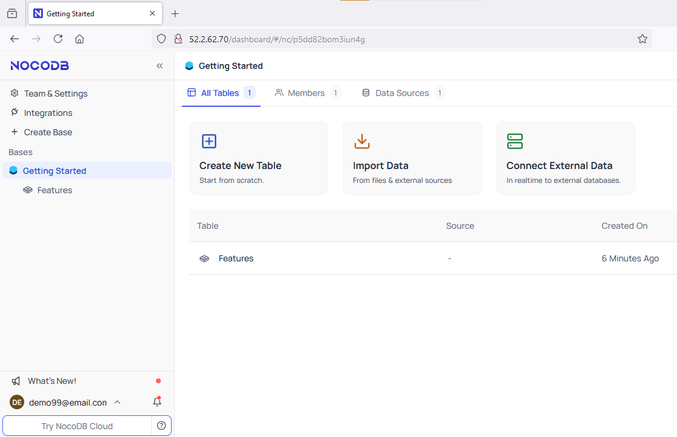Click the Connect External Data server icon
Image resolution: width=677 pixels, height=437 pixels.
[x=515, y=141]
